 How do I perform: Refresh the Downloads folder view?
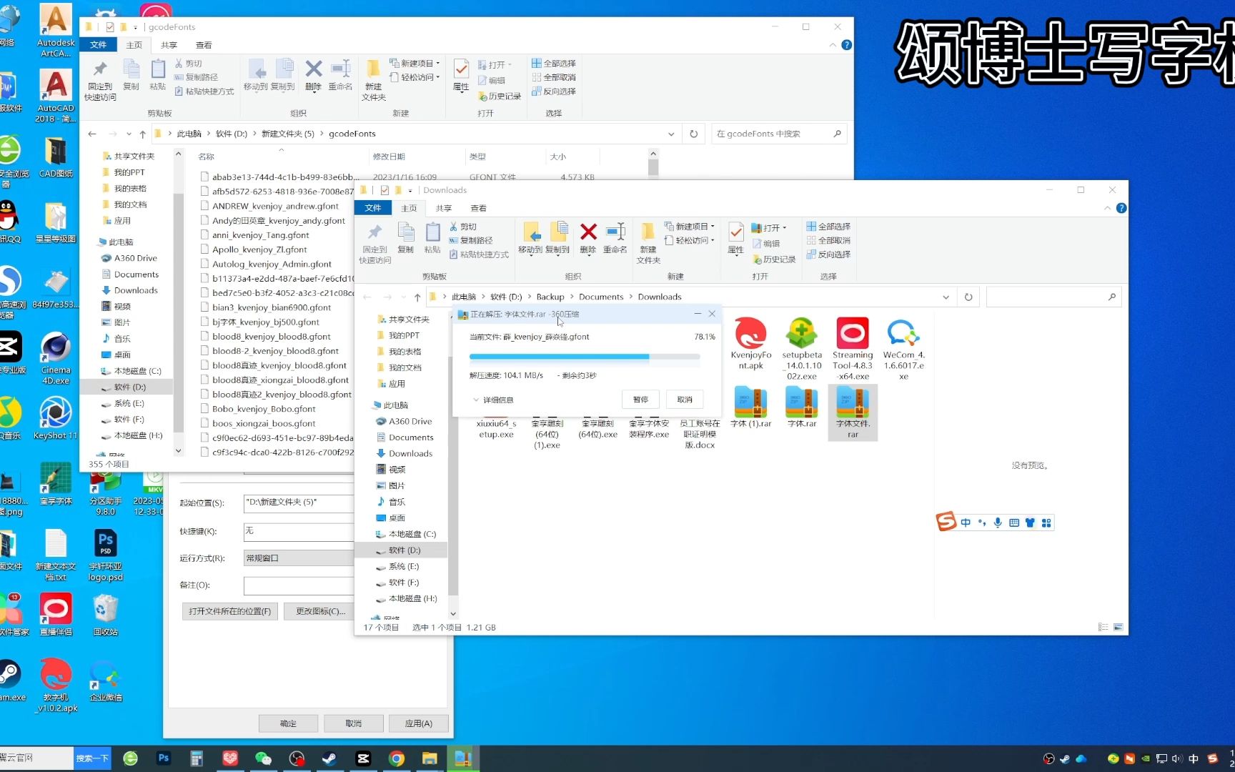click(968, 297)
